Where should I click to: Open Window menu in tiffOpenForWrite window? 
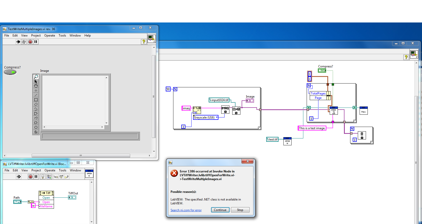tap(75, 170)
